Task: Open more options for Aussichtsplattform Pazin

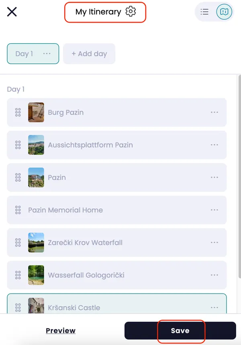Action: click(x=214, y=145)
